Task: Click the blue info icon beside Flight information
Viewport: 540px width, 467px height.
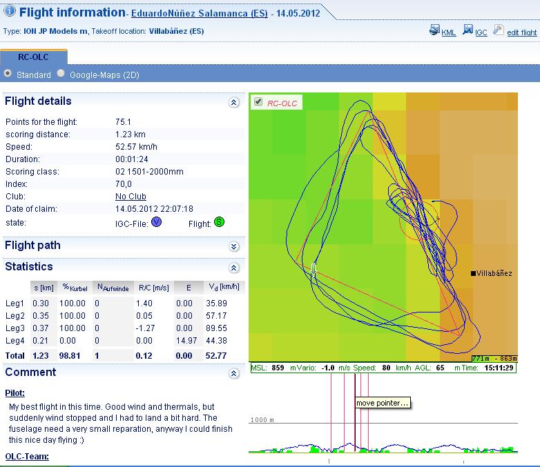Action: click(x=10, y=12)
